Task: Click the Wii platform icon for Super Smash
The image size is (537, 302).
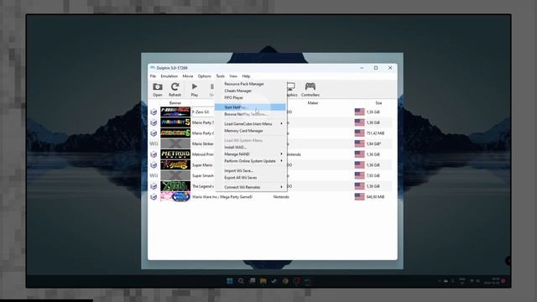Action: coord(154,175)
